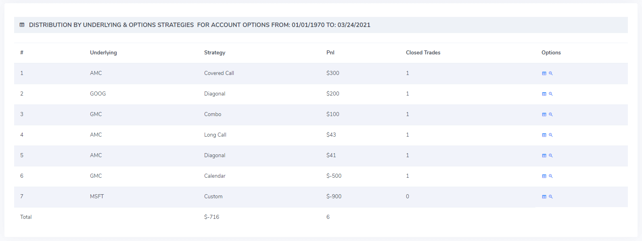This screenshot has width=642, height=241.
Task: Click the Pnl column header
Action: pyautogui.click(x=330, y=52)
